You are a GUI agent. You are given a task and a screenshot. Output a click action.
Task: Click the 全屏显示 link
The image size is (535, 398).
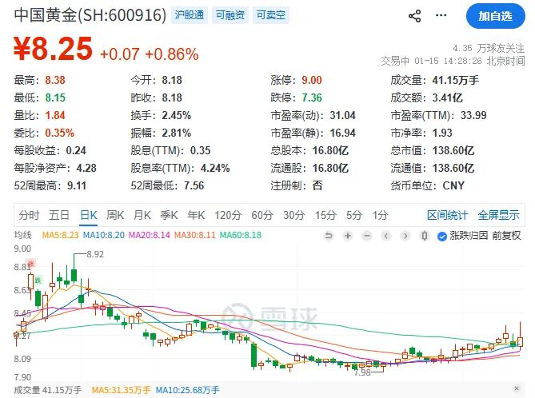tap(498, 215)
